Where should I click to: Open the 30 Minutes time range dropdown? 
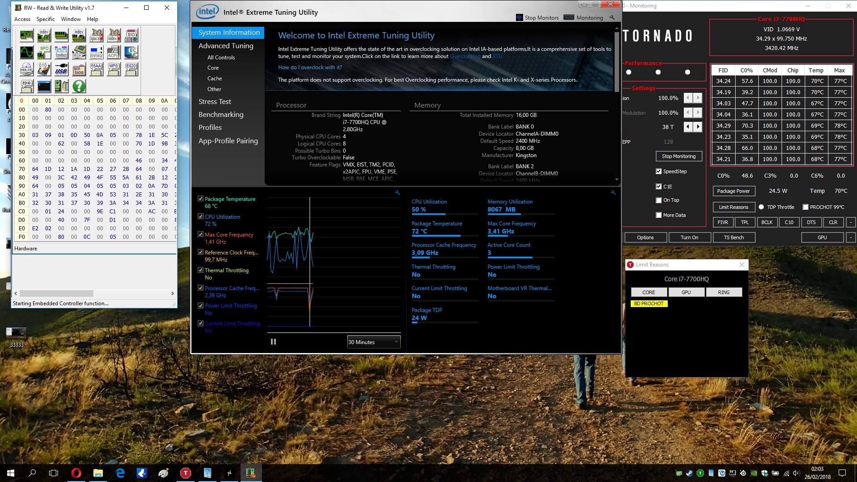[x=374, y=342]
